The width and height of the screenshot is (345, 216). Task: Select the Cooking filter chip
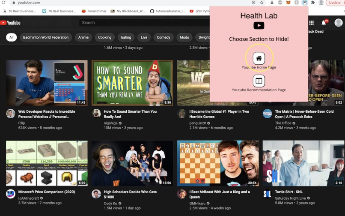click(x=104, y=37)
